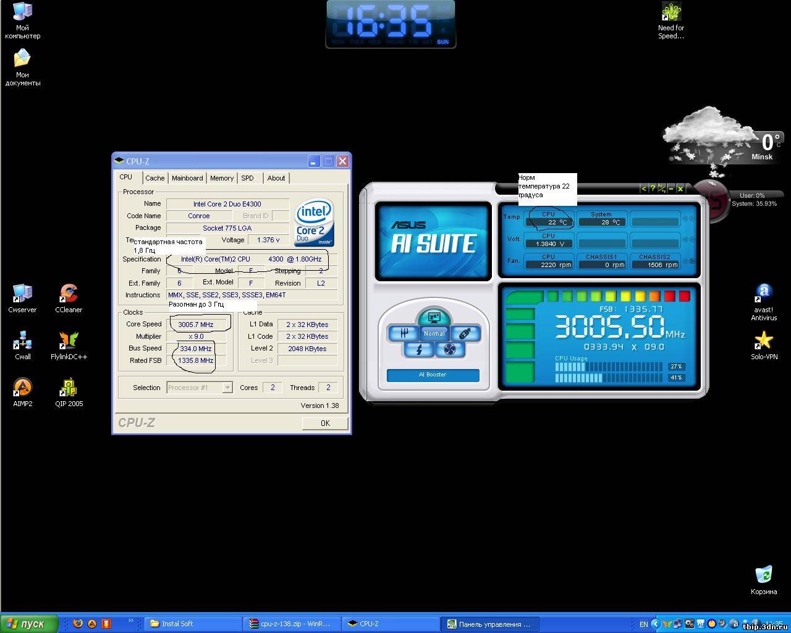The height and width of the screenshot is (633, 791).
Task: Click the EN language indicator
Action: tap(643, 624)
